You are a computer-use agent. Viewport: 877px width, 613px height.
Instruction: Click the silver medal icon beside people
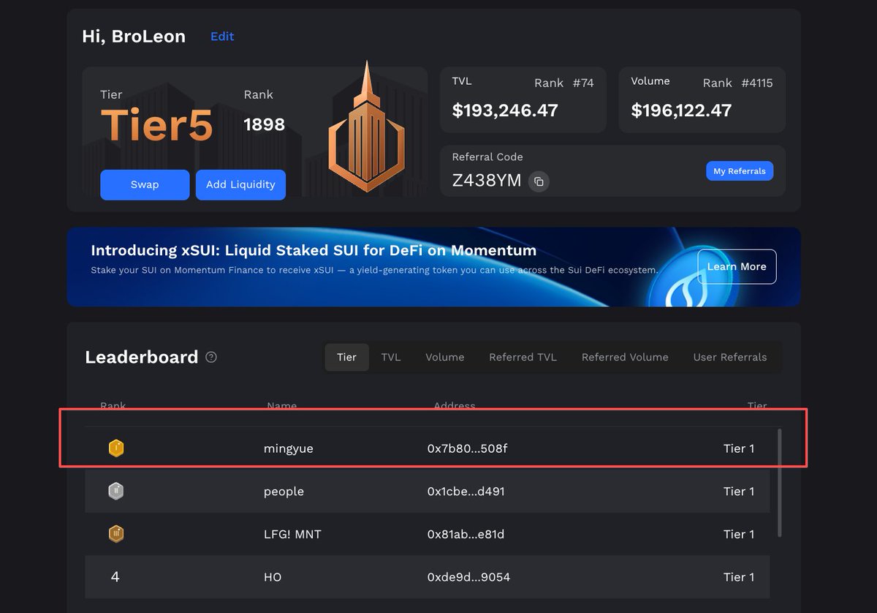coord(115,491)
